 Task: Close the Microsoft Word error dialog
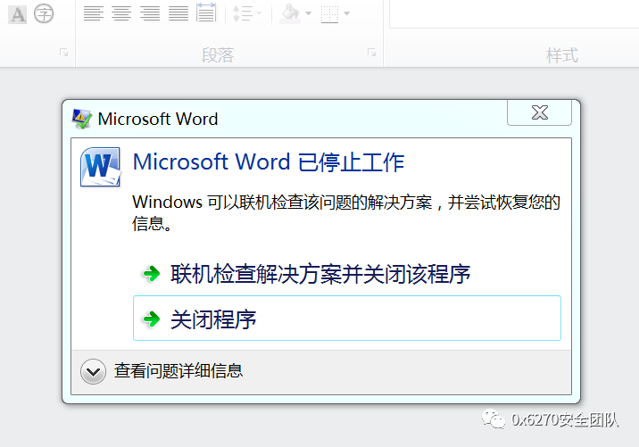click(x=540, y=113)
